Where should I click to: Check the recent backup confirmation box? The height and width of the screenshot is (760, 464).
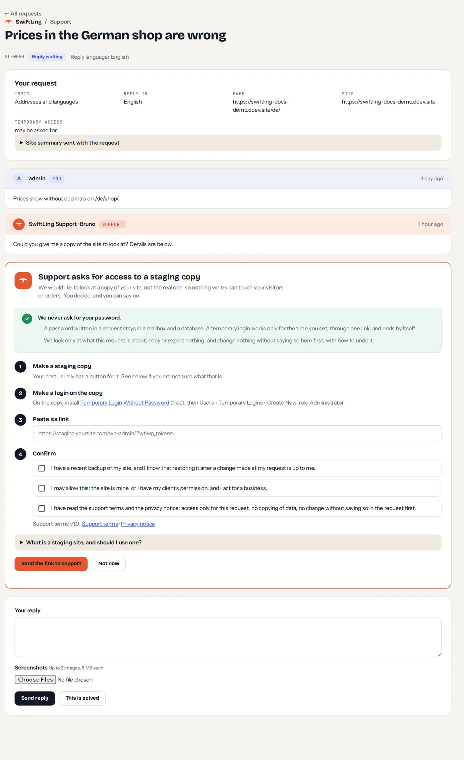[x=42, y=468]
